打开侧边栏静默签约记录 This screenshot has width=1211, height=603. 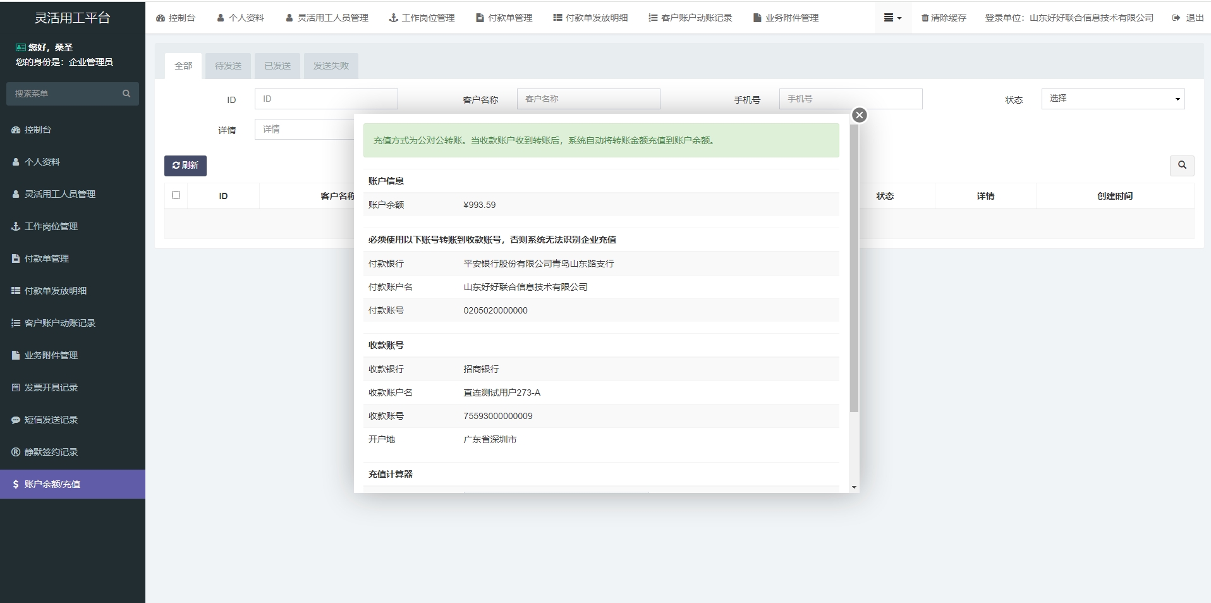[51, 452]
